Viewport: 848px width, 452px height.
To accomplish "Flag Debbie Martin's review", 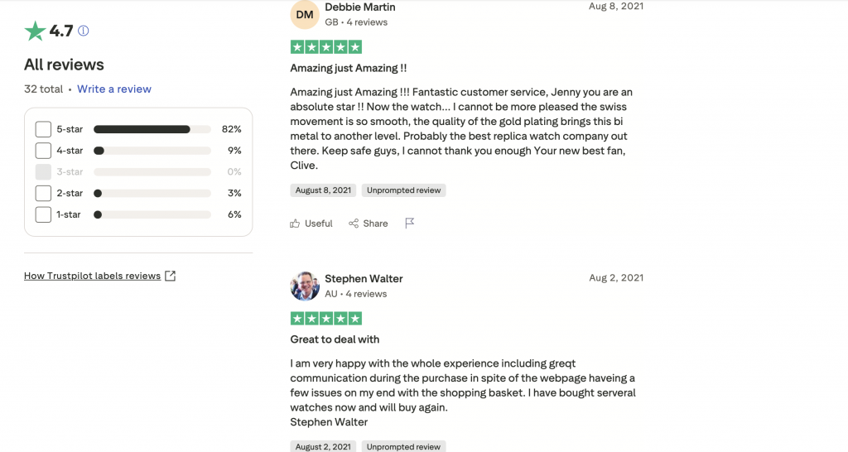I will point(409,224).
